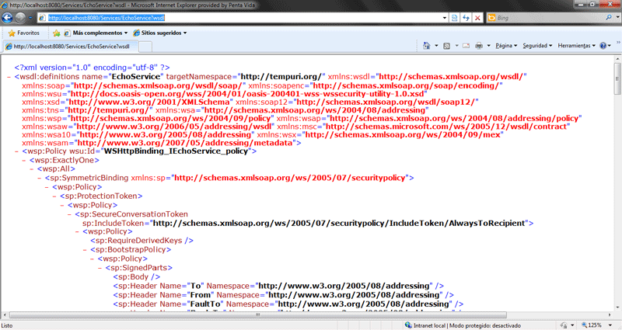This screenshot has width=622, height=330.
Task: Click the Print icon
Action: (x=479, y=46)
